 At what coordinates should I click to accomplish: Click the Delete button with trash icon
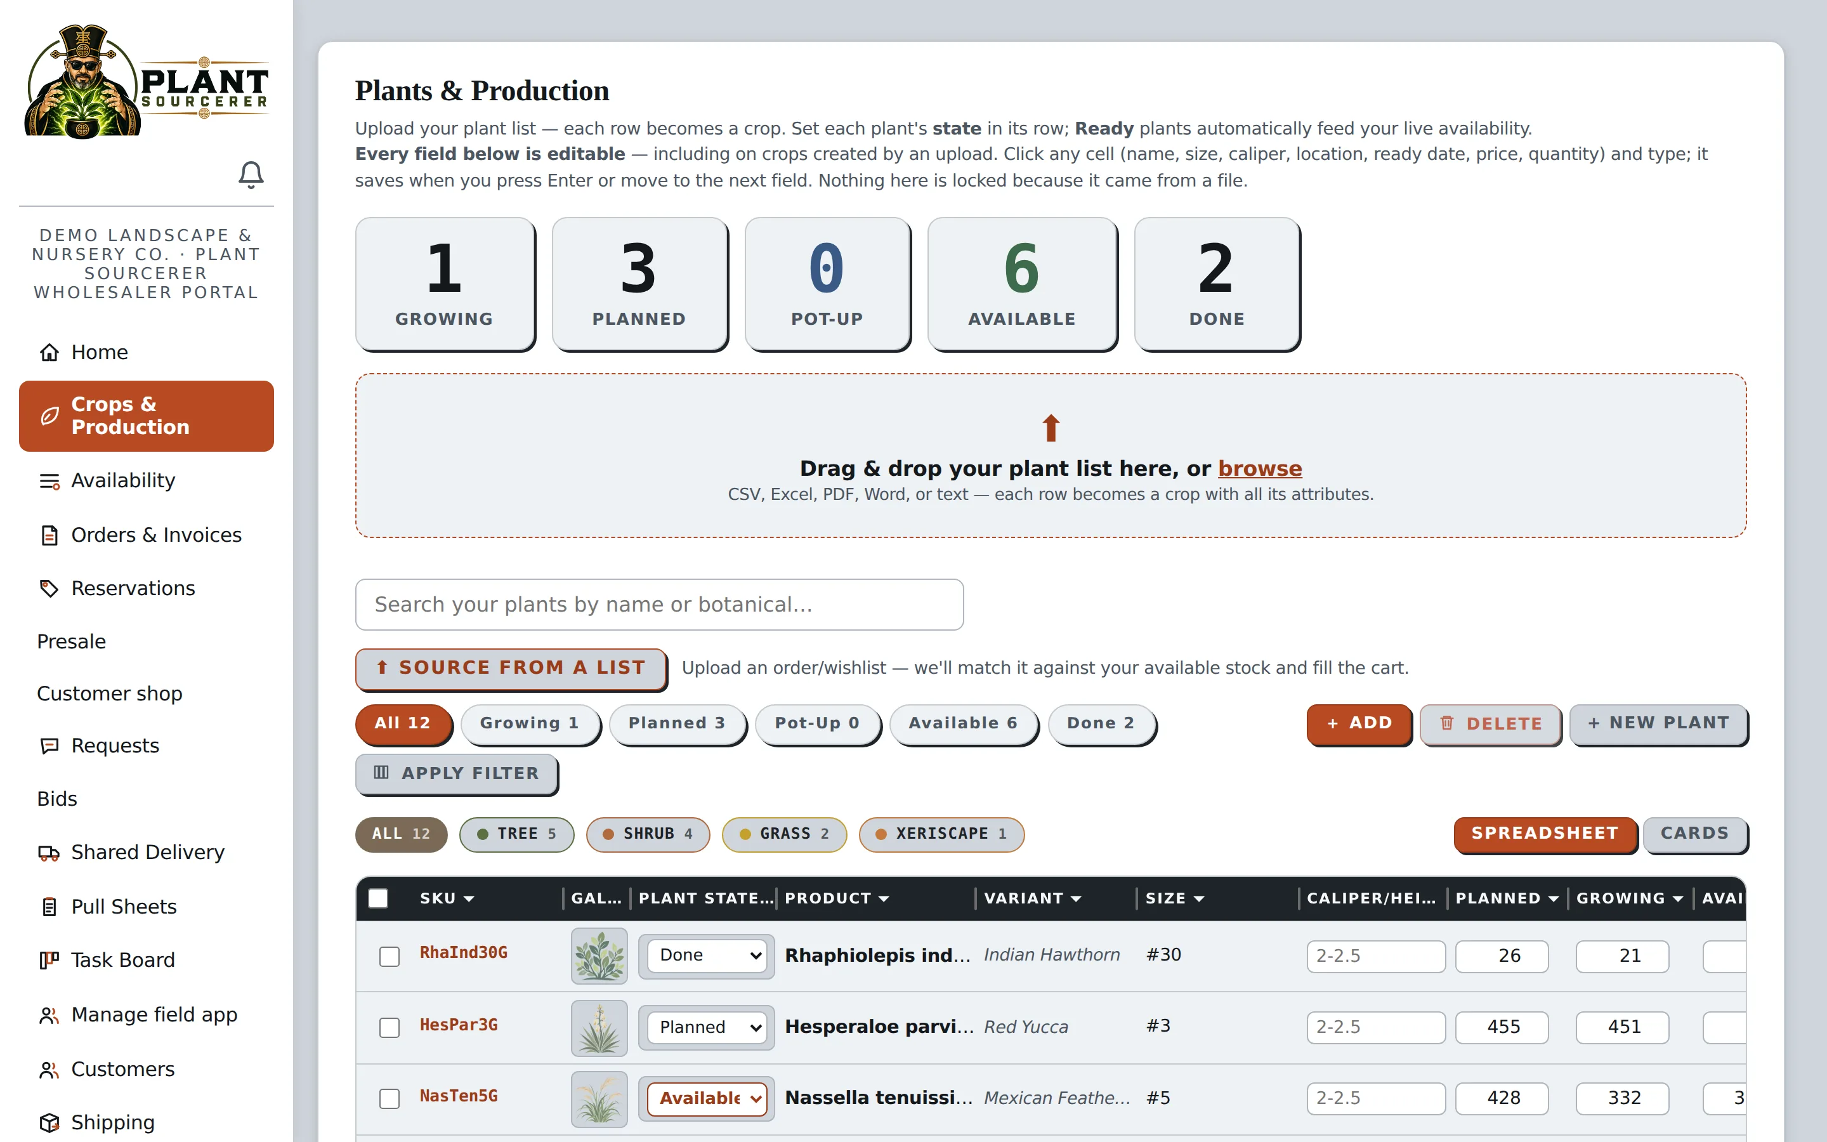(x=1490, y=723)
